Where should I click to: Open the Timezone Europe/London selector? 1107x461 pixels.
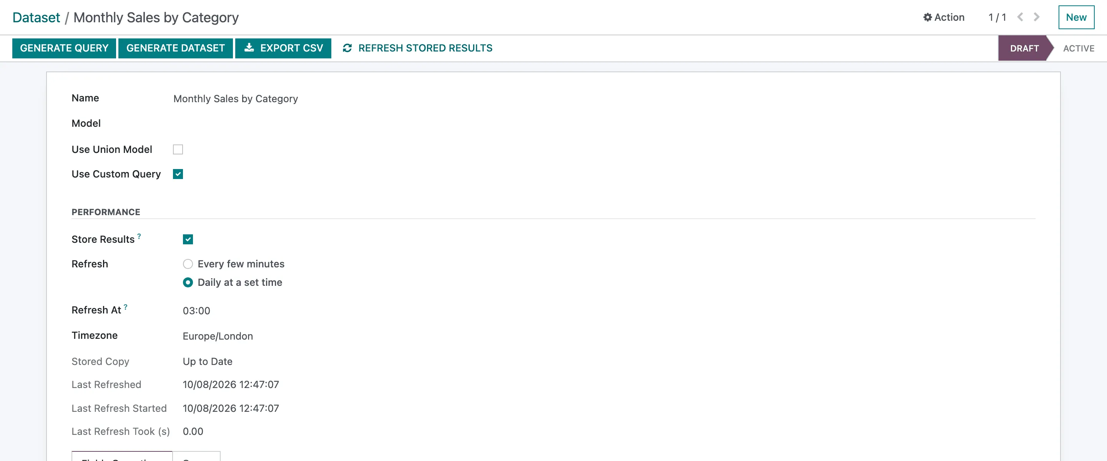pyautogui.click(x=218, y=336)
